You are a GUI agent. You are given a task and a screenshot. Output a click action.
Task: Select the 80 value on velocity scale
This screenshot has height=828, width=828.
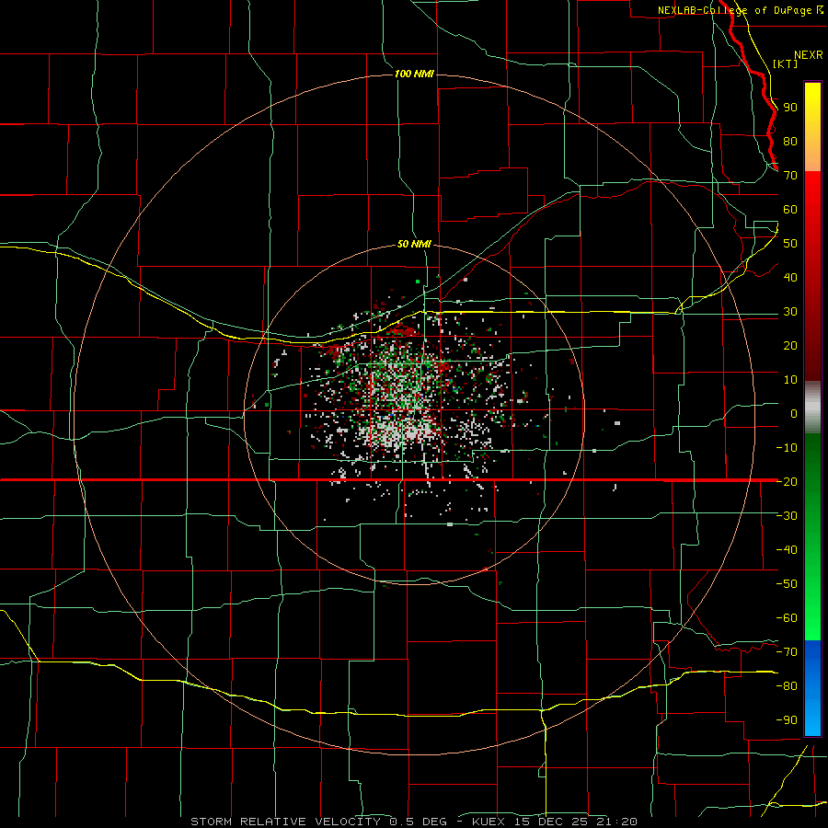790,141
